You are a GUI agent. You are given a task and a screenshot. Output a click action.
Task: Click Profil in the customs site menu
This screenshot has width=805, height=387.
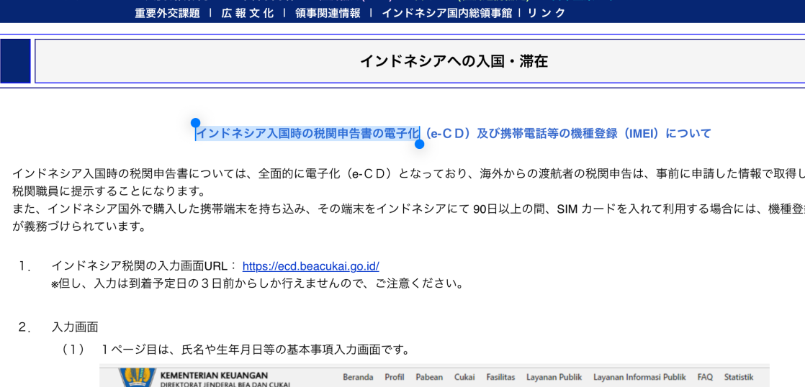point(394,377)
